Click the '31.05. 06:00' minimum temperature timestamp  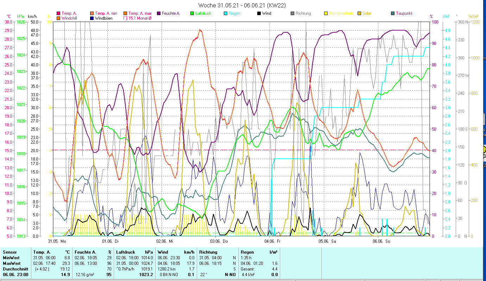[45, 258]
